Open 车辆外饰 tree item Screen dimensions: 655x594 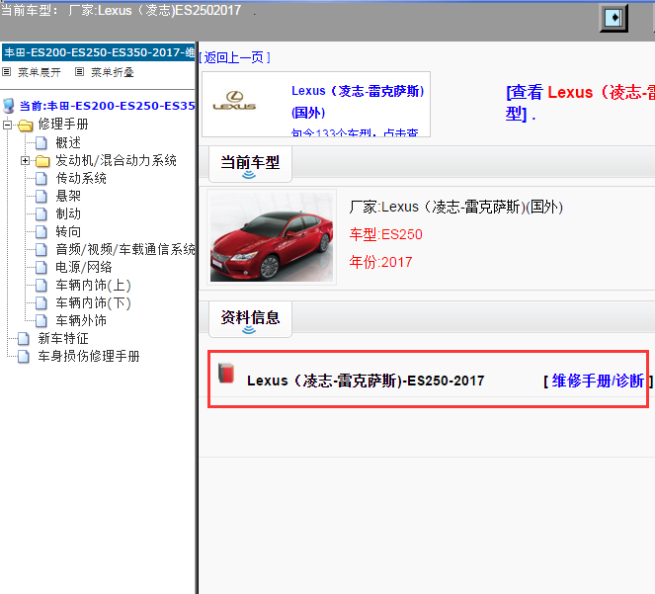point(81,320)
